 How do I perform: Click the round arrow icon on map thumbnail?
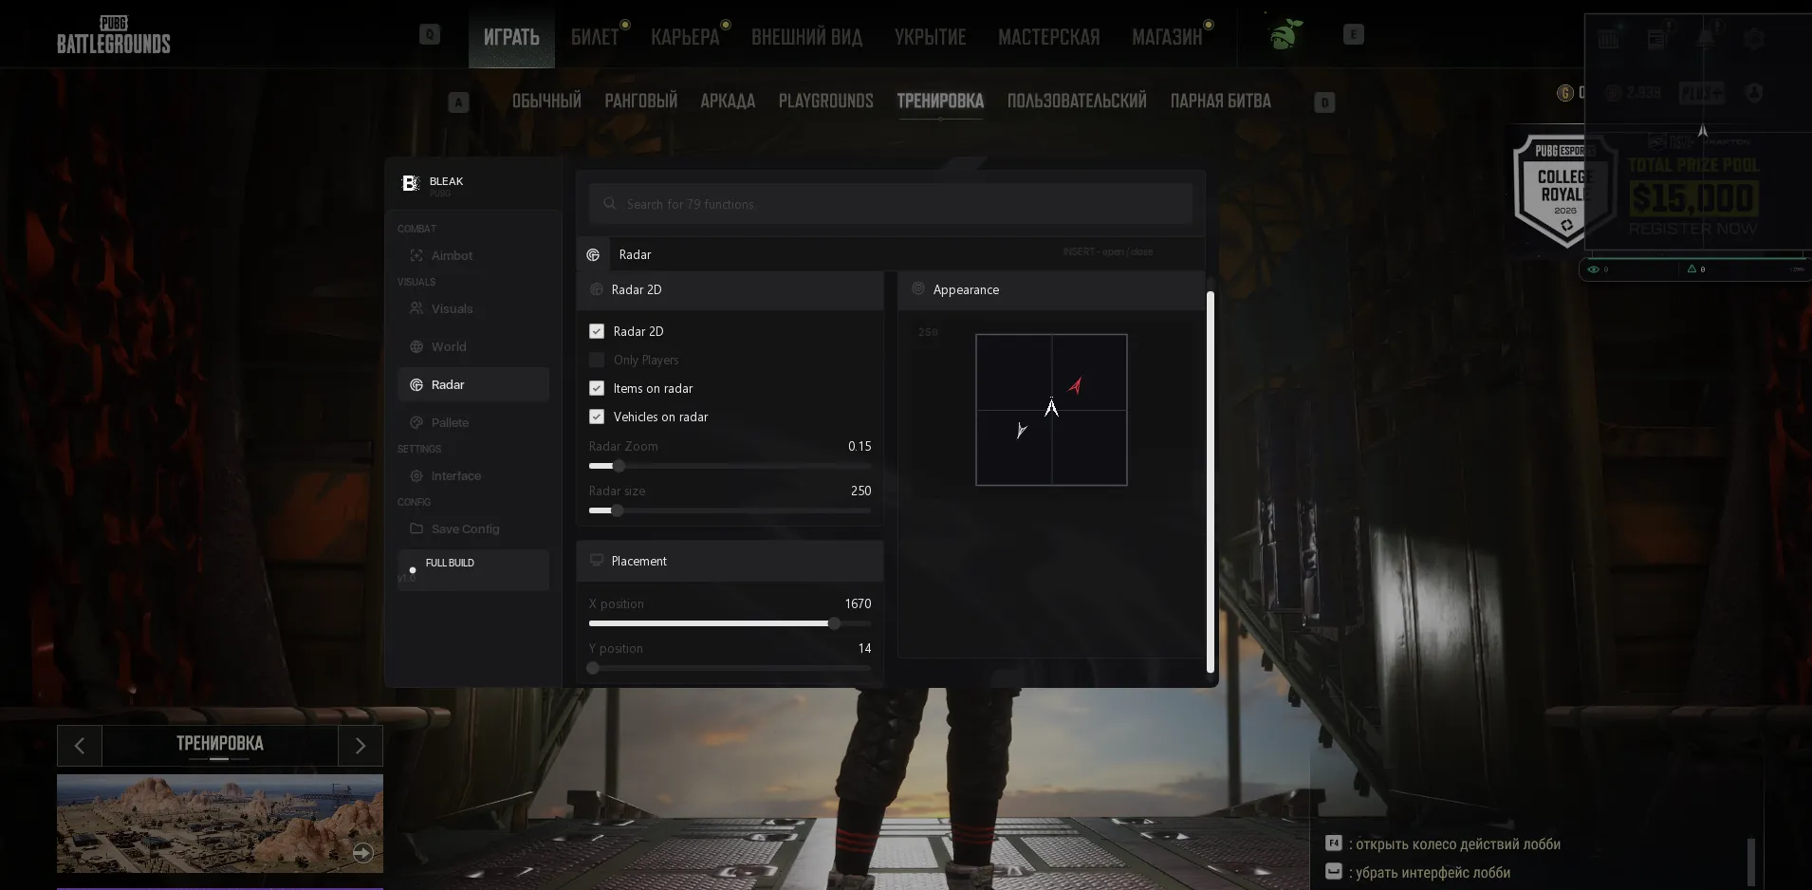(x=362, y=853)
